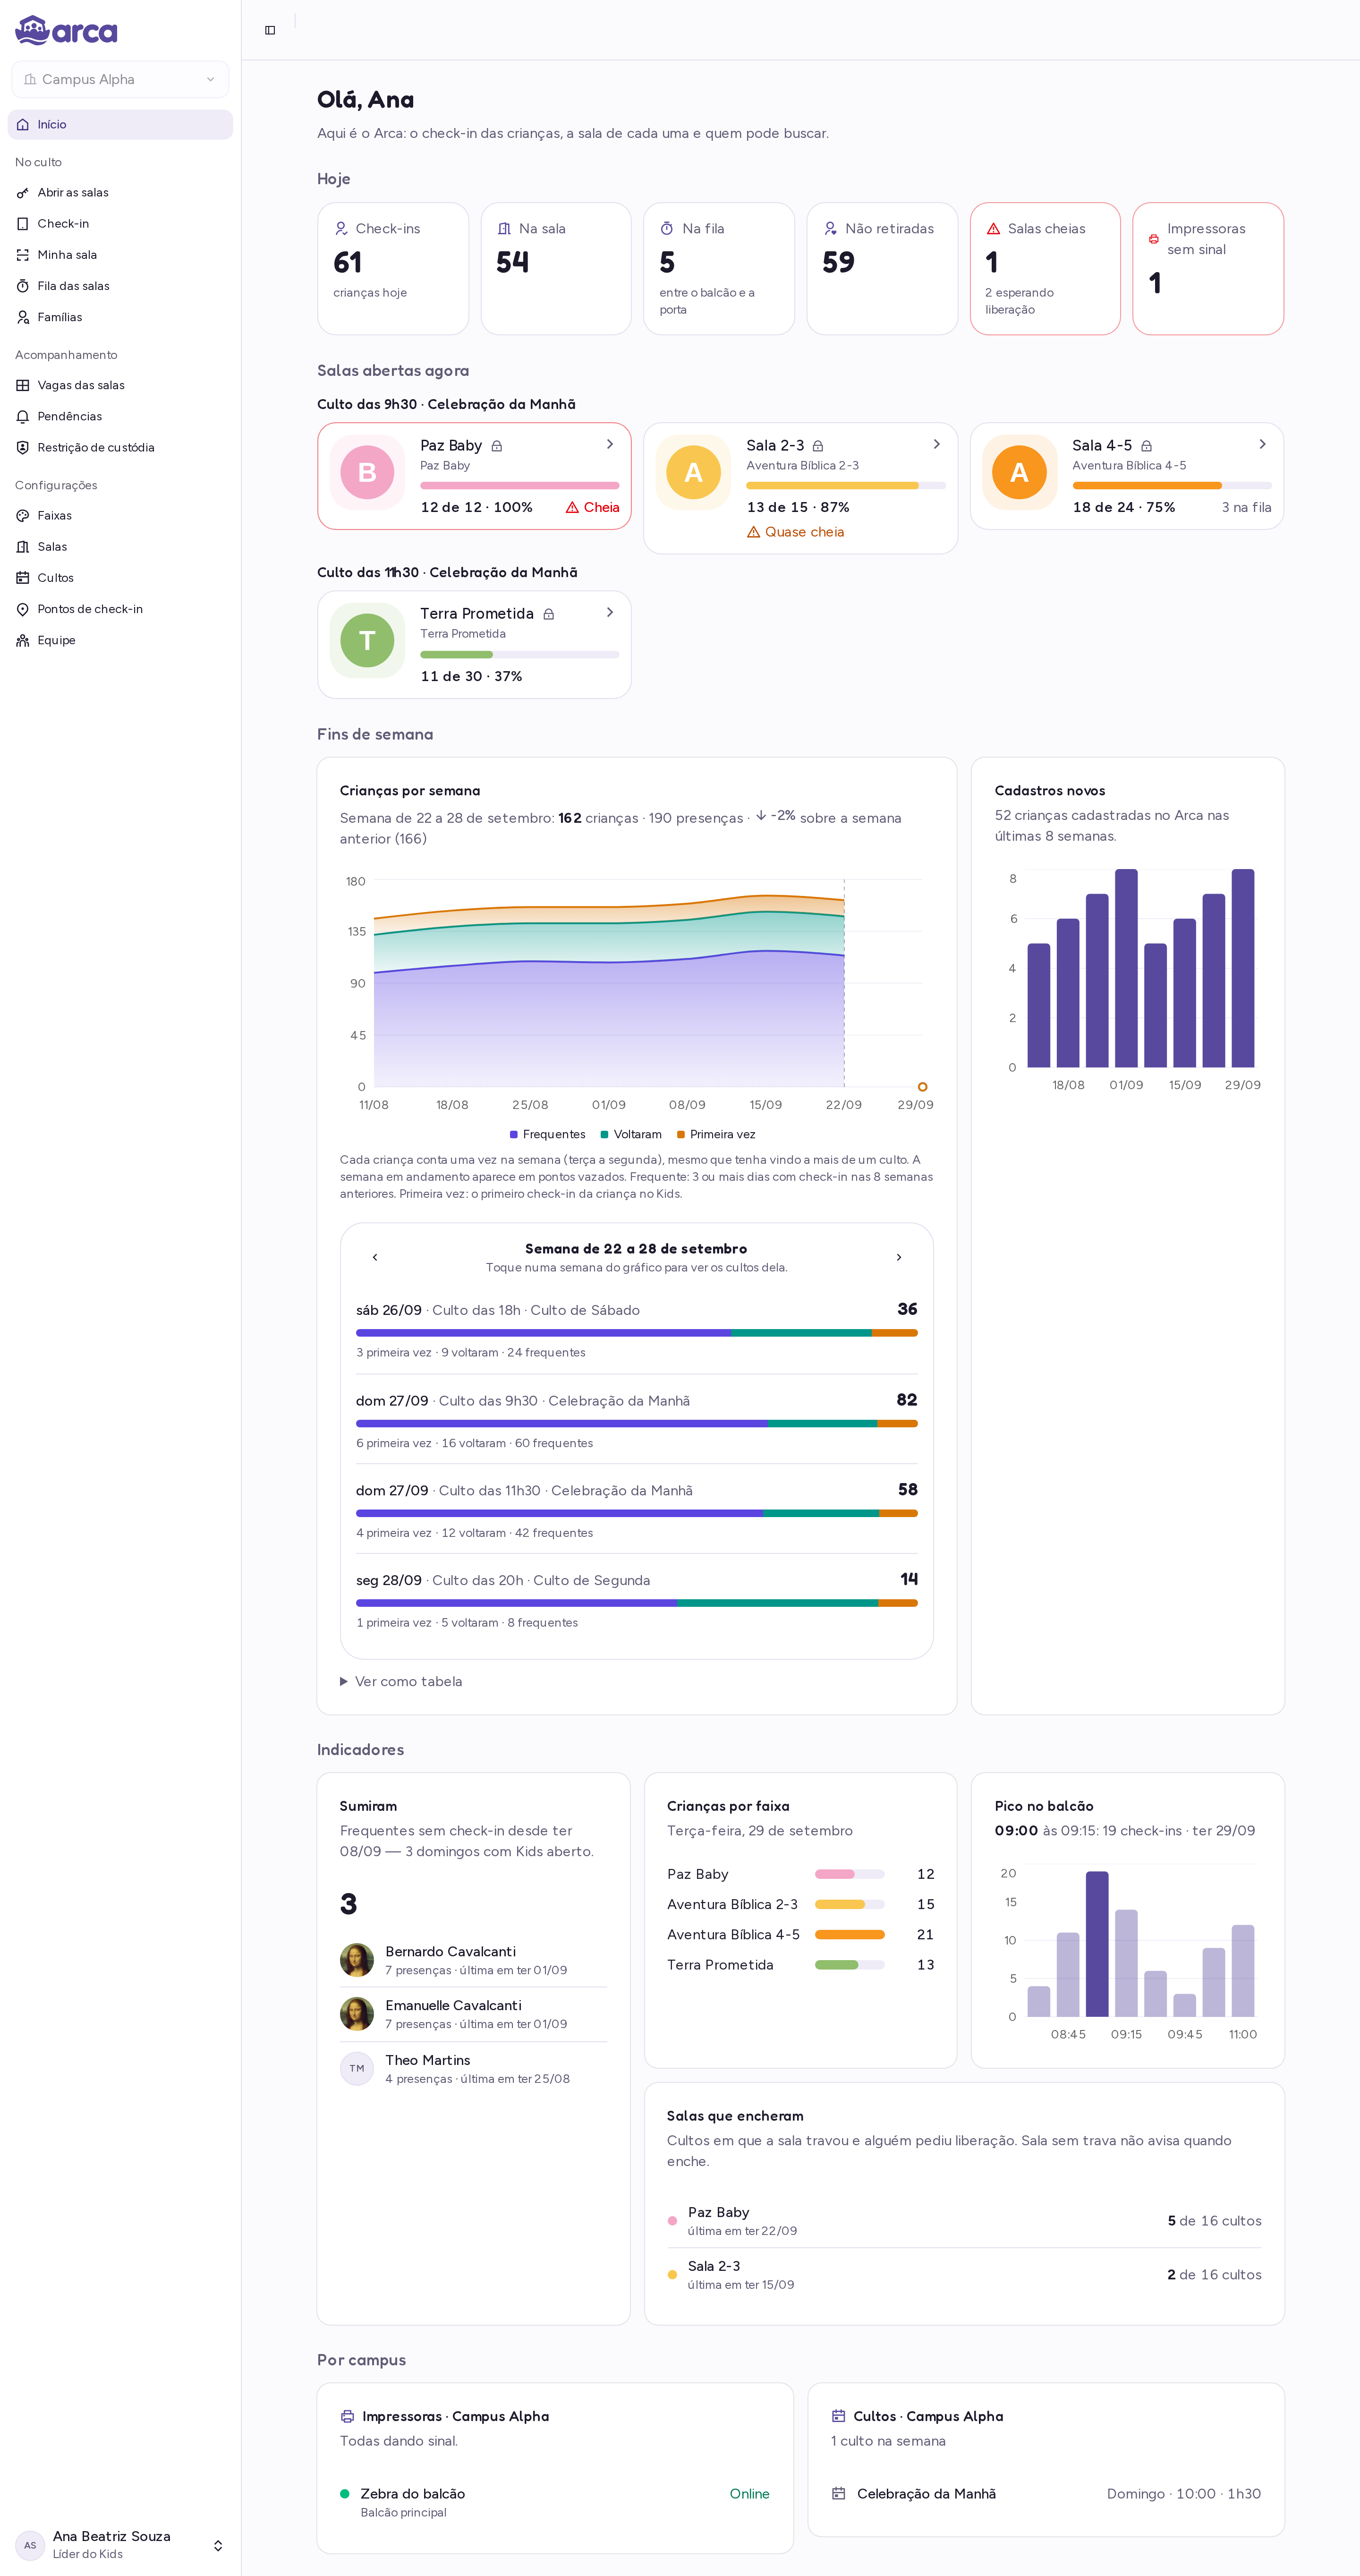Click the lock icon beside Paz Baby

point(497,446)
